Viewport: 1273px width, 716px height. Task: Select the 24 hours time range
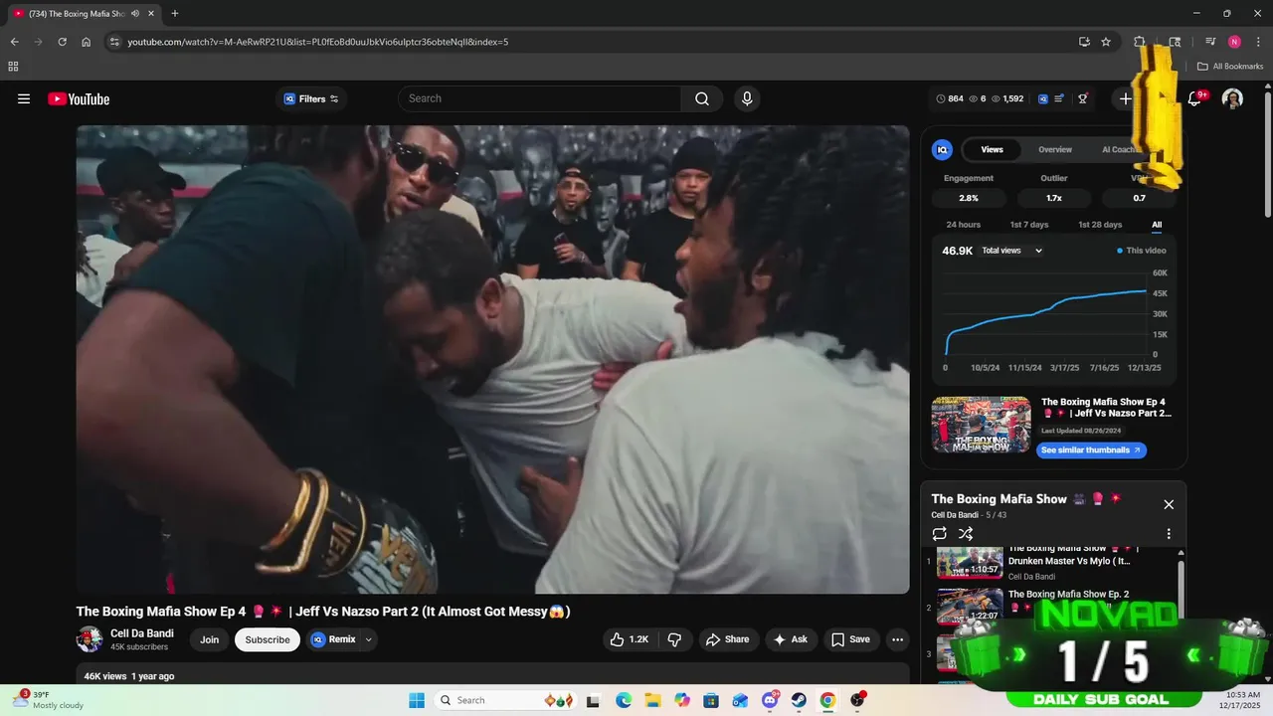click(x=963, y=225)
